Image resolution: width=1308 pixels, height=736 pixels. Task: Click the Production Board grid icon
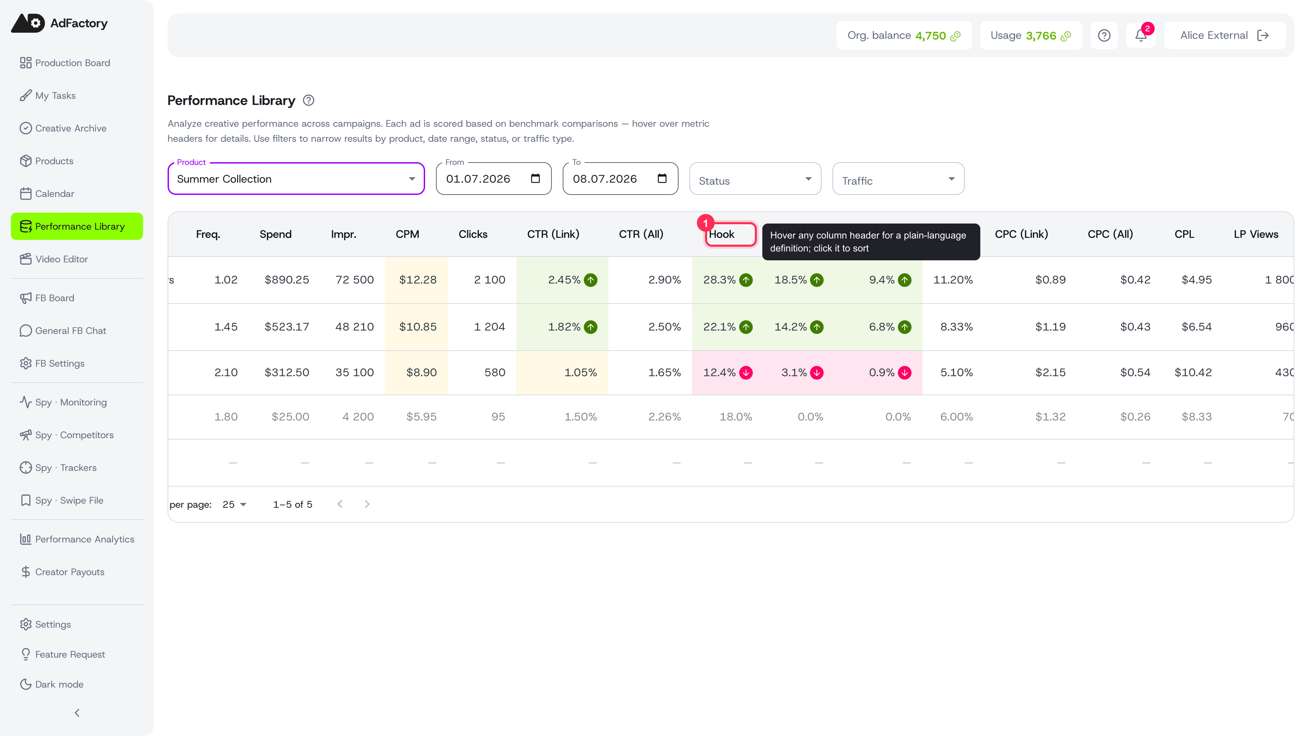pos(26,62)
